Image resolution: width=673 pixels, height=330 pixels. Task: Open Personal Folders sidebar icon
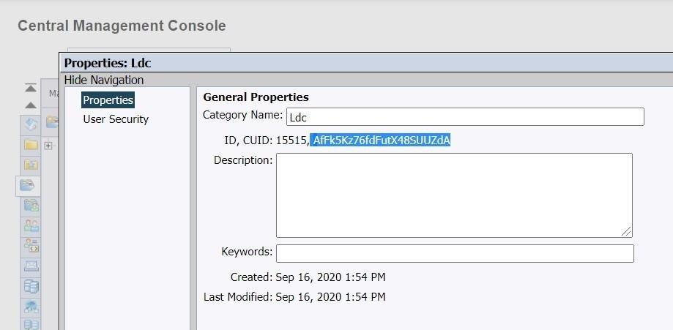click(31, 165)
